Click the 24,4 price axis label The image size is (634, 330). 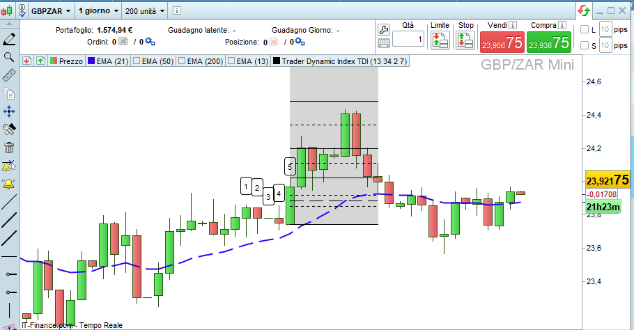click(594, 115)
